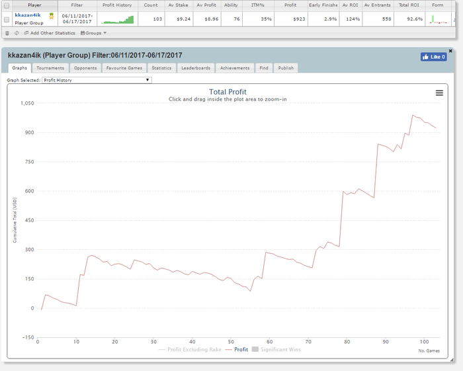Image resolution: width=463 pixels, height=371 pixels.
Task: Go to the Statistics tab
Action: [x=161, y=68]
